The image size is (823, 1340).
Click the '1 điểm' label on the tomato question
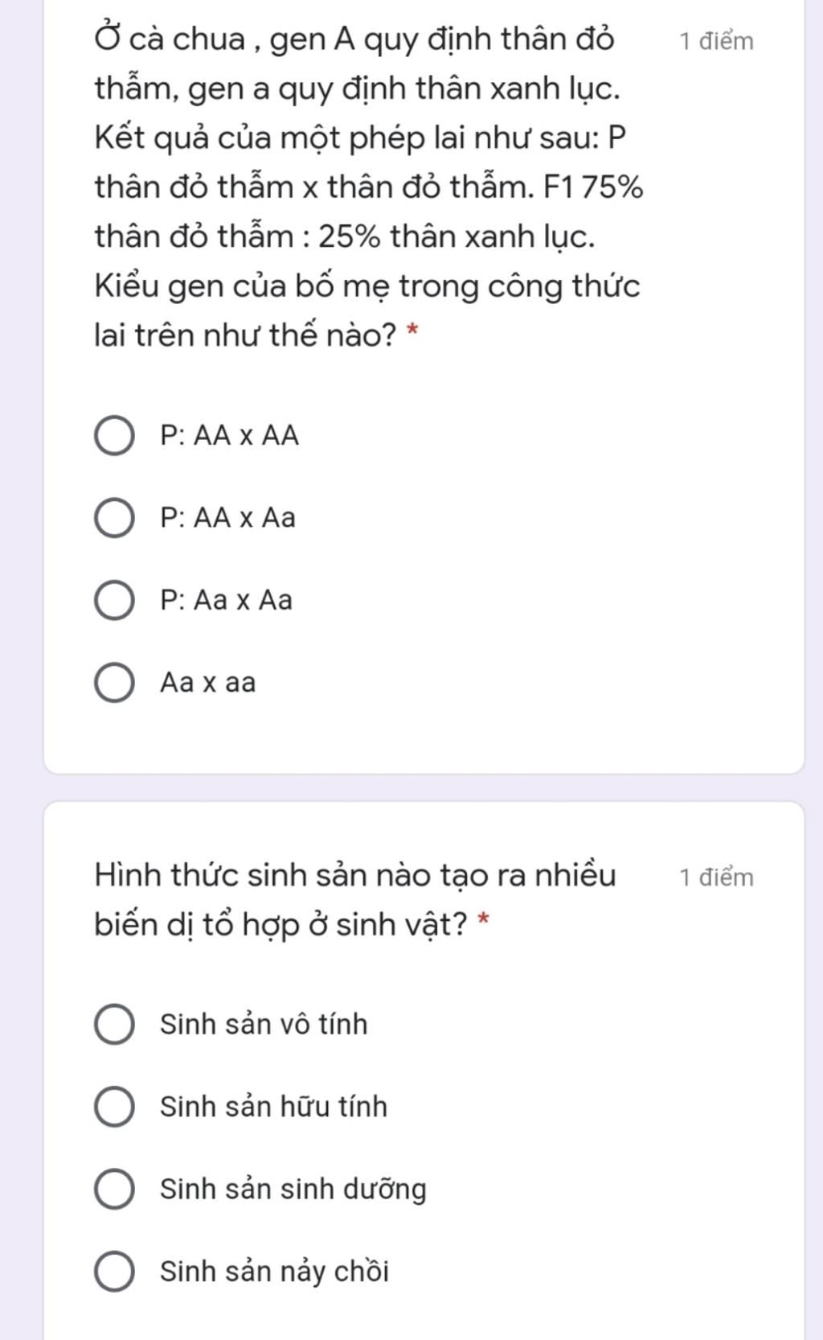[716, 41]
